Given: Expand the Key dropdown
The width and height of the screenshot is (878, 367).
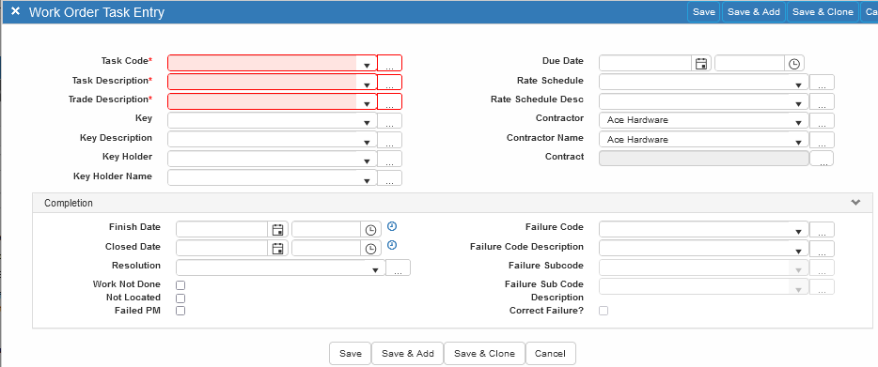Looking at the screenshot, I should 367,123.
